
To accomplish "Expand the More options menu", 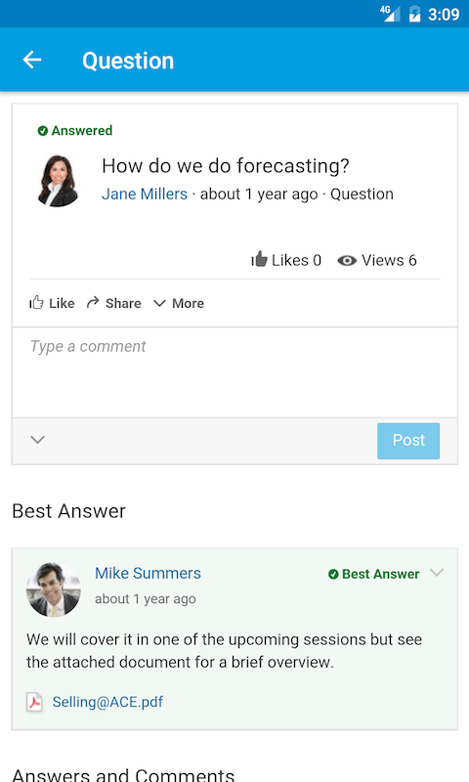I will pyautogui.click(x=179, y=303).
